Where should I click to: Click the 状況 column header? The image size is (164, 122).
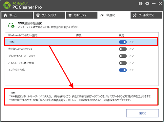[x=121, y=35]
